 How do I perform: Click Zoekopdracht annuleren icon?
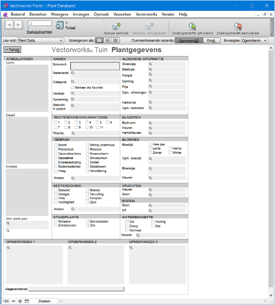tap(238, 27)
